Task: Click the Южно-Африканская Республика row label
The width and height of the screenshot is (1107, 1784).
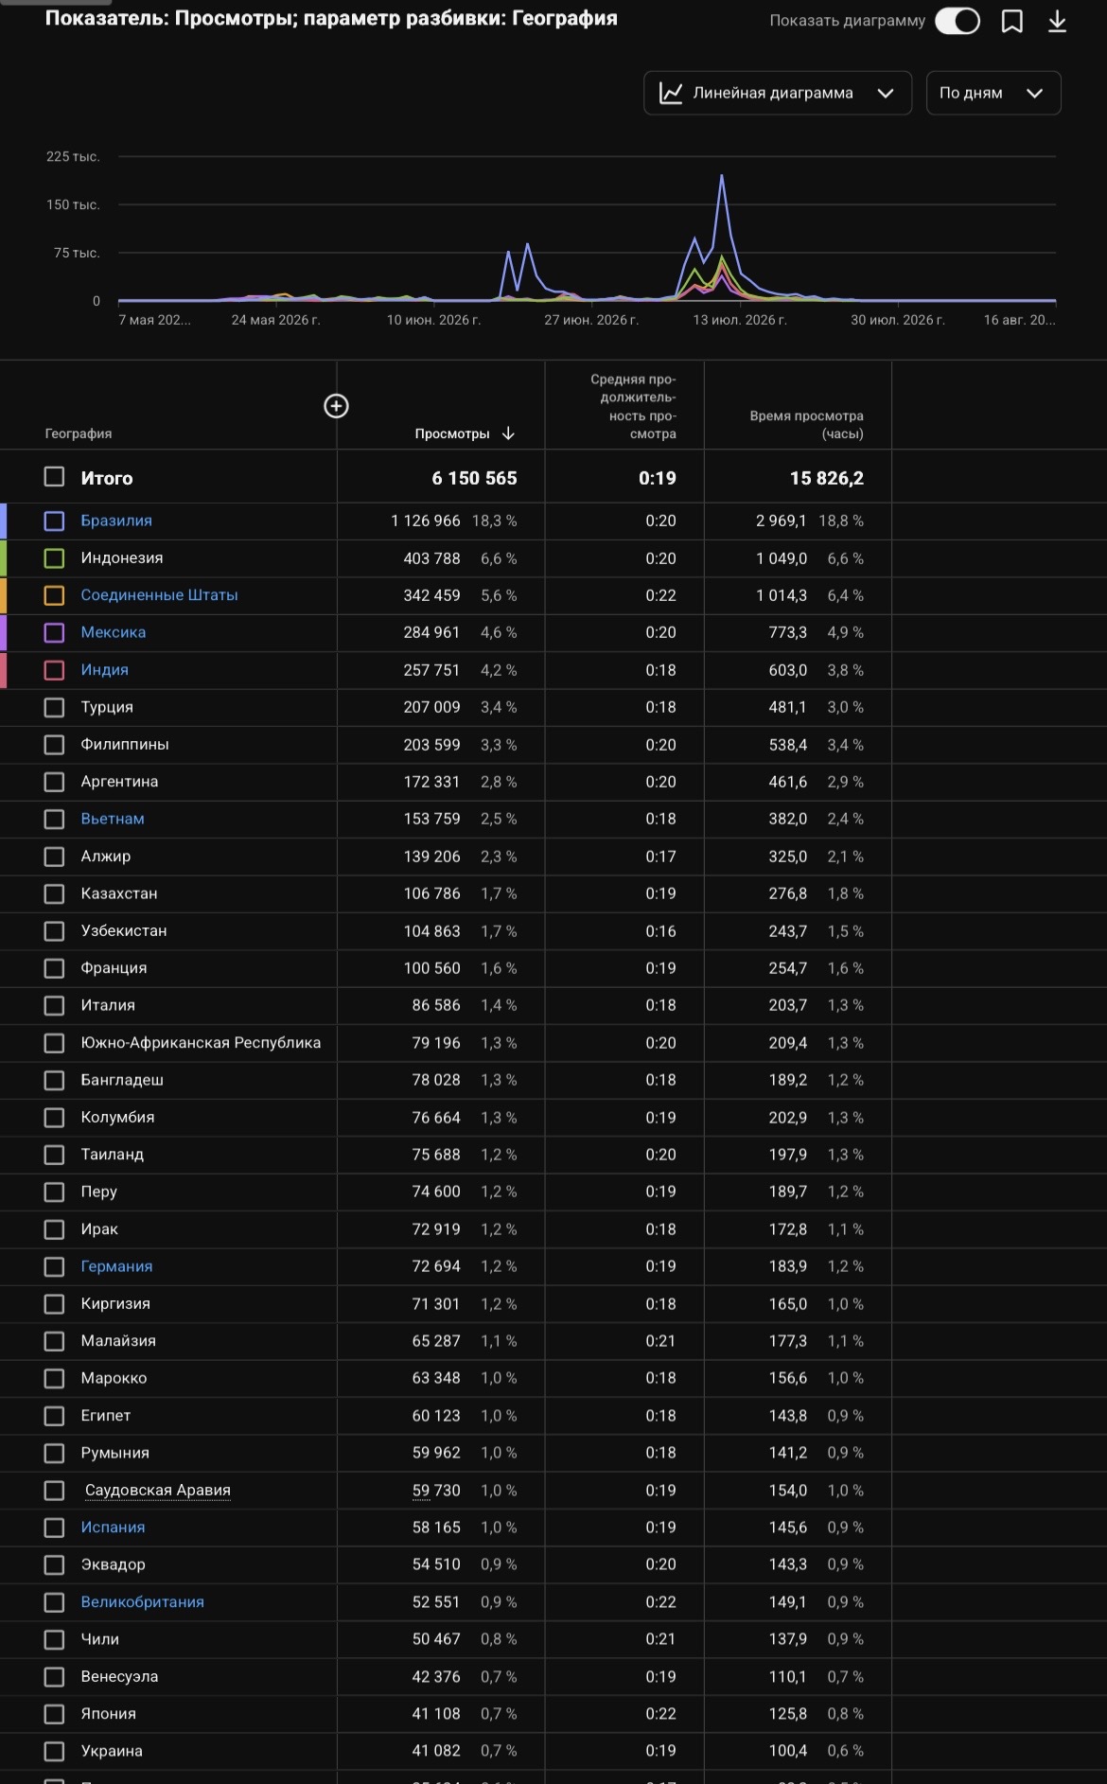Action: coord(201,1043)
